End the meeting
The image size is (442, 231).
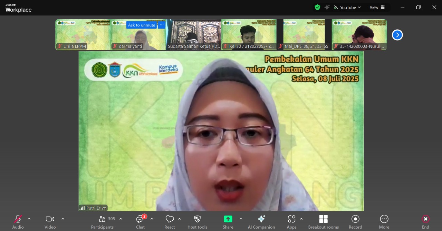click(x=425, y=221)
